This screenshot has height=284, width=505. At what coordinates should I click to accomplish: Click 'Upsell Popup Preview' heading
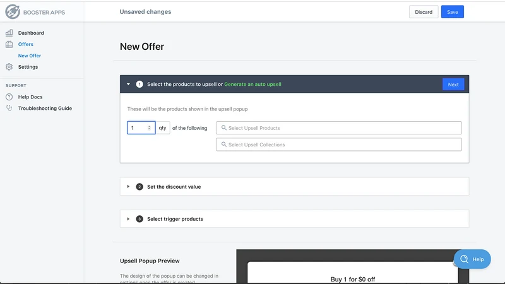point(150,261)
